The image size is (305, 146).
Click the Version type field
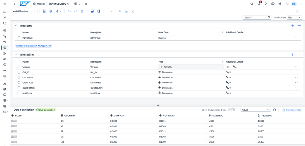point(191,67)
